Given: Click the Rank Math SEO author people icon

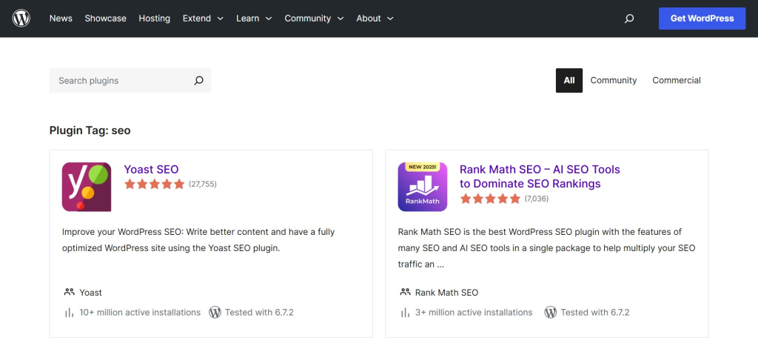Looking at the screenshot, I should pyautogui.click(x=405, y=292).
